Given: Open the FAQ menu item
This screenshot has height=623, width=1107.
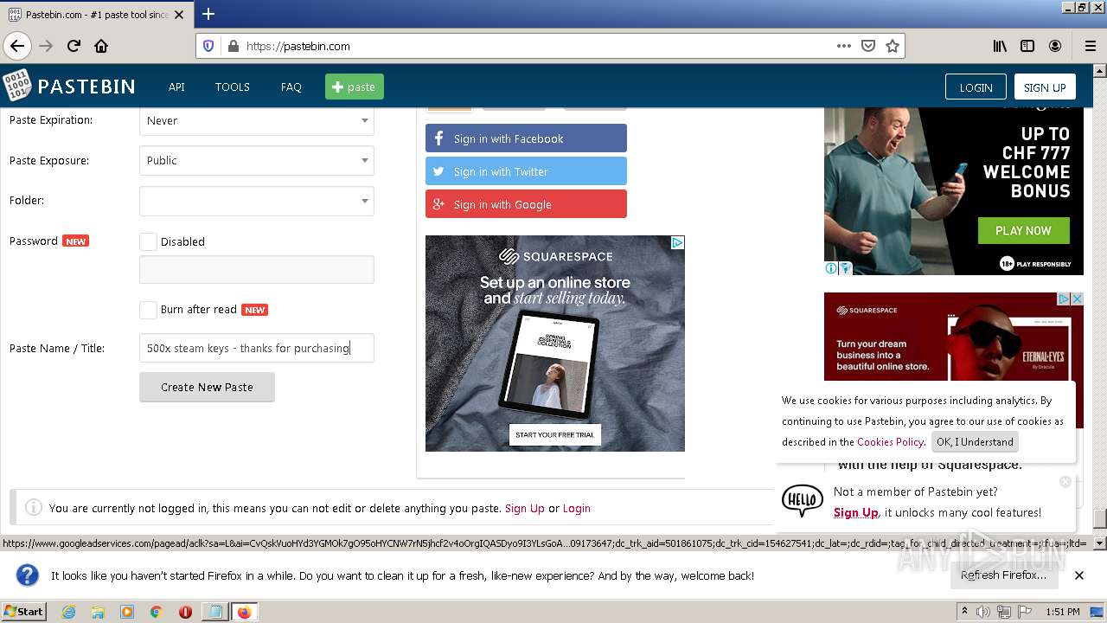Looking at the screenshot, I should [x=291, y=87].
